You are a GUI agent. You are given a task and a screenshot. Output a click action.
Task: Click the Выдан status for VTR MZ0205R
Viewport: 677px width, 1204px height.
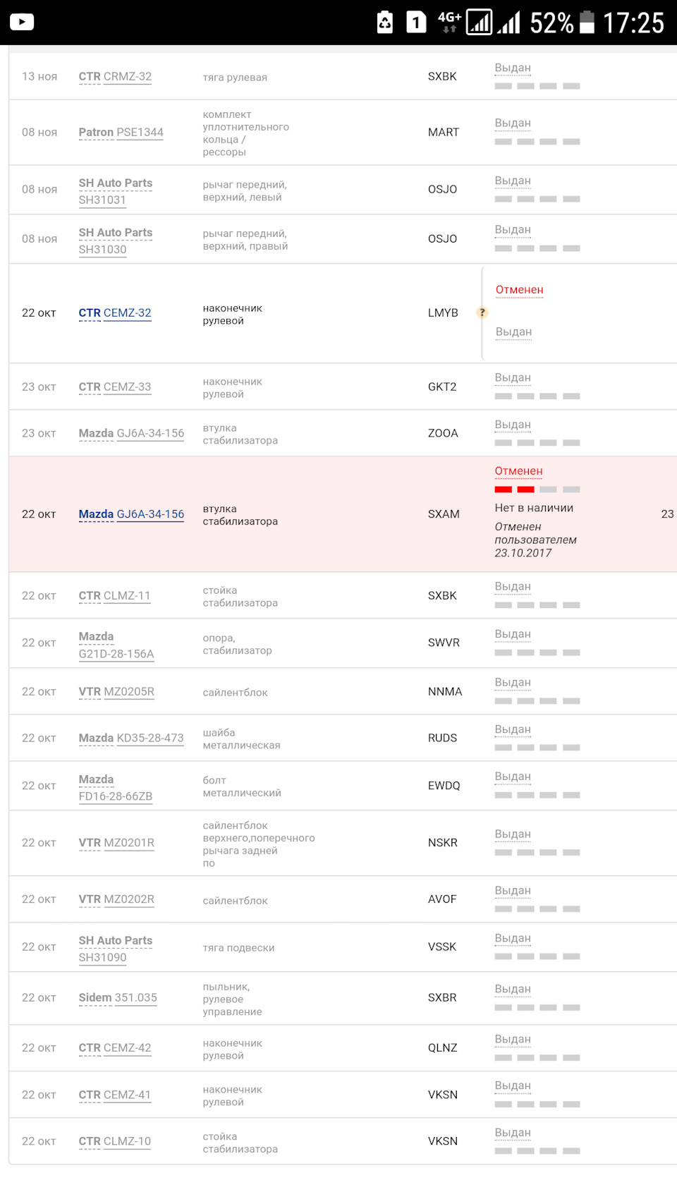513,683
